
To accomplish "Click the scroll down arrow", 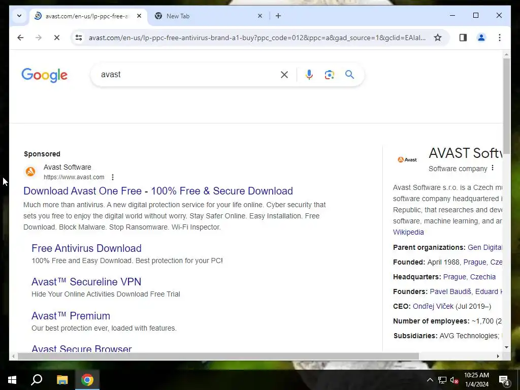I will (506, 347).
